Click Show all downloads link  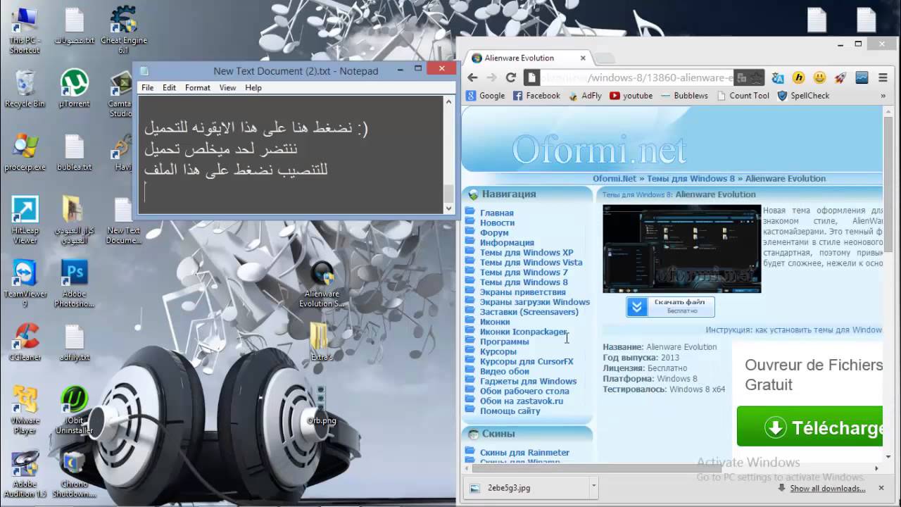(x=827, y=488)
